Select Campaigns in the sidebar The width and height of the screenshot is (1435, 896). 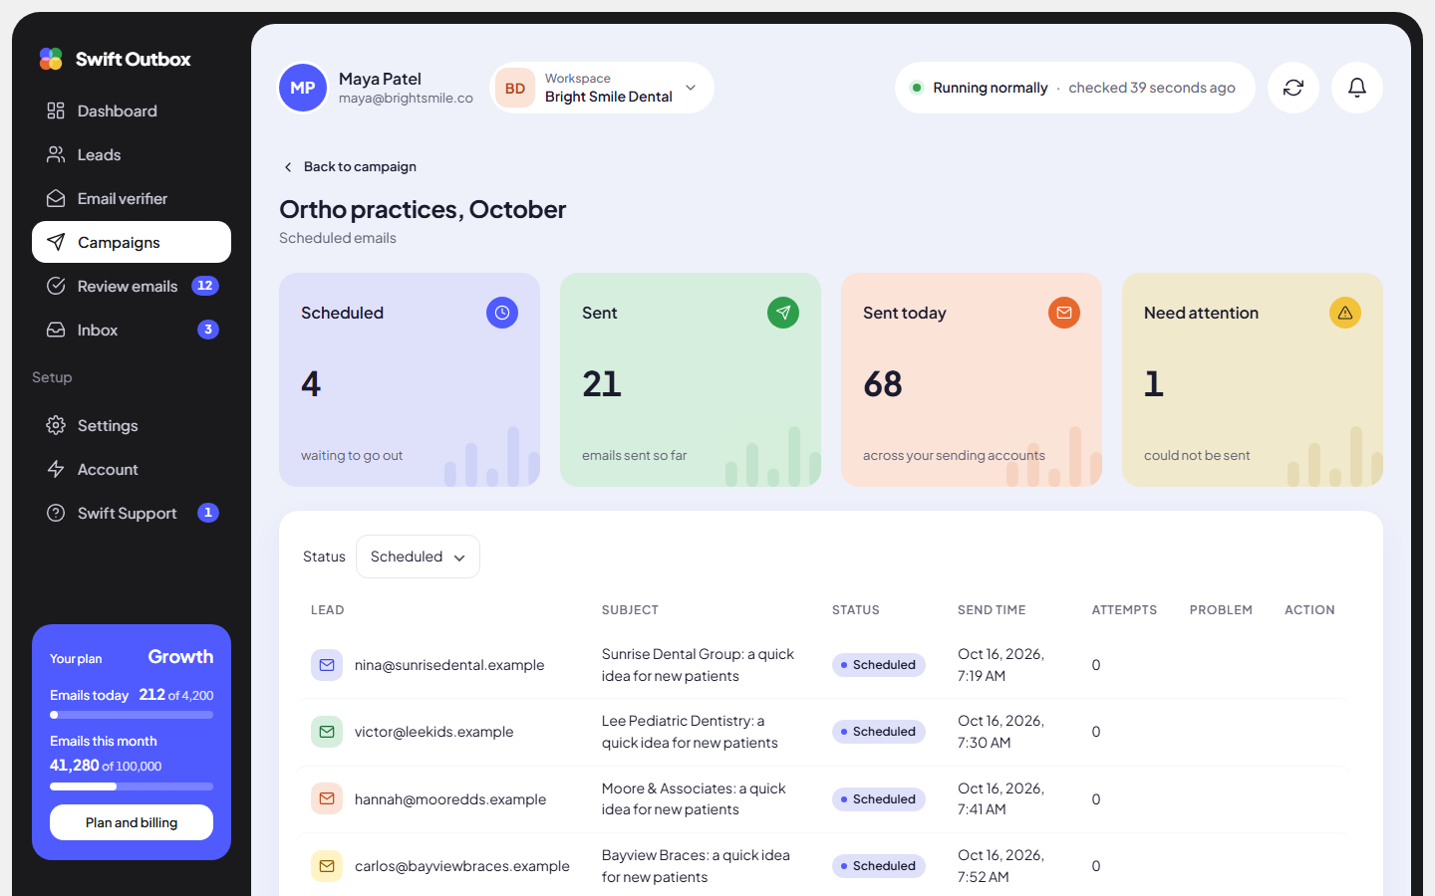tap(132, 242)
